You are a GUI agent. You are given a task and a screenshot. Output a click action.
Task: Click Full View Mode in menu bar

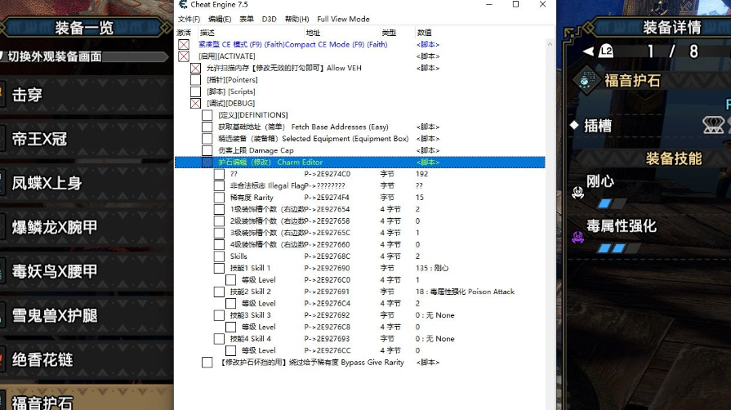pyautogui.click(x=343, y=19)
